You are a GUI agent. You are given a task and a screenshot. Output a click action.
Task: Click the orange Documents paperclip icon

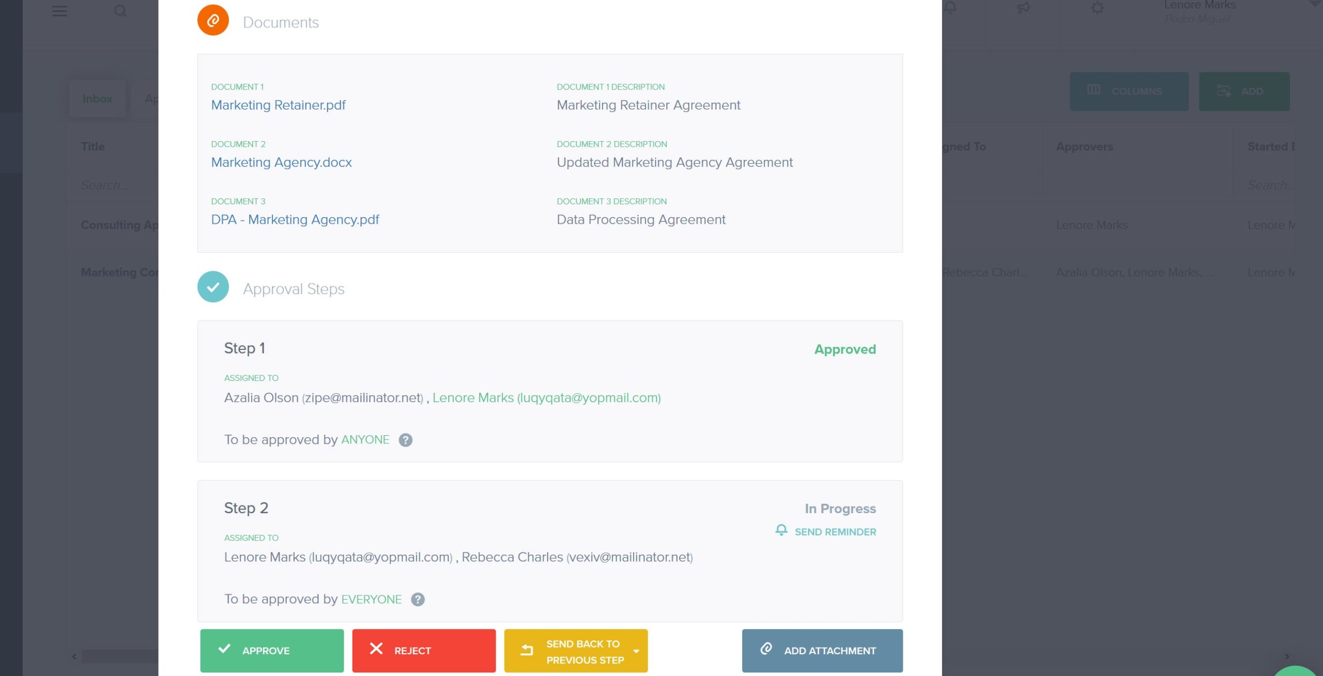tap(213, 21)
